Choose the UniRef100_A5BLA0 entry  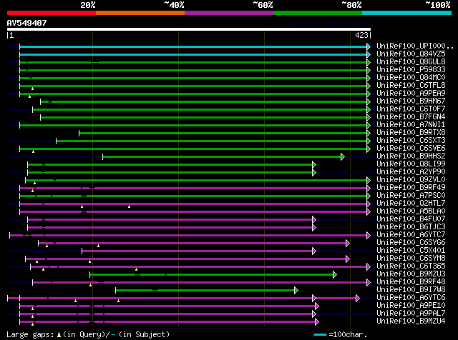coord(411,211)
